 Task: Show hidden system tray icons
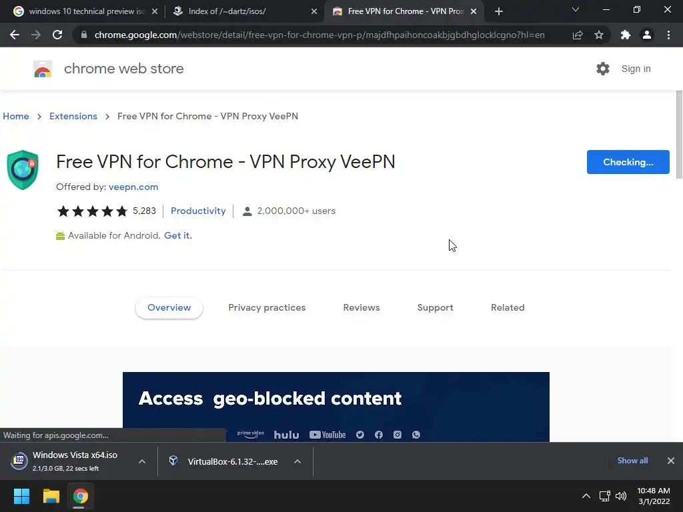(x=586, y=496)
